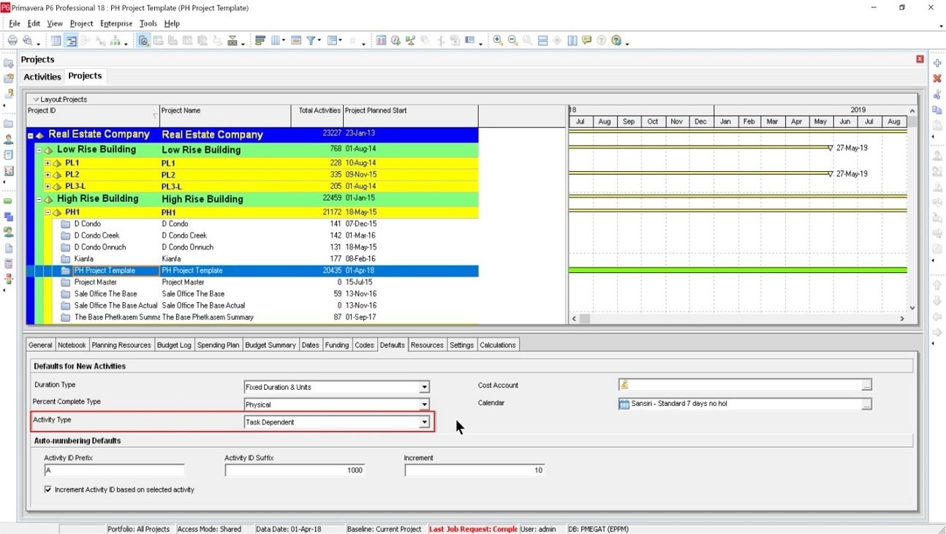The width and height of the screenshot is (946, 534).
Task: Toggle Increment Activity ID based on selected activity
Action: [x=49, y=489]
